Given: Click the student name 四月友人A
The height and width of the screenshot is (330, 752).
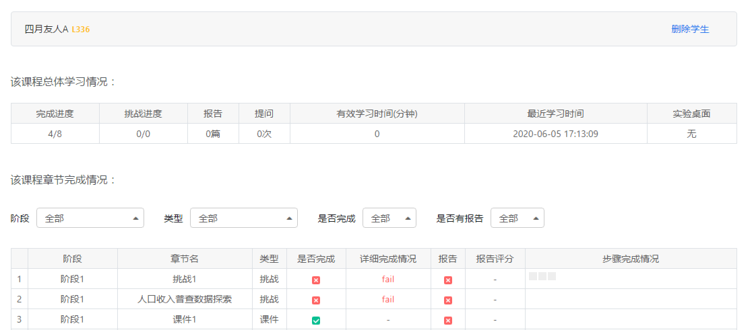Looking at the screenshot, I should [46, 29].
